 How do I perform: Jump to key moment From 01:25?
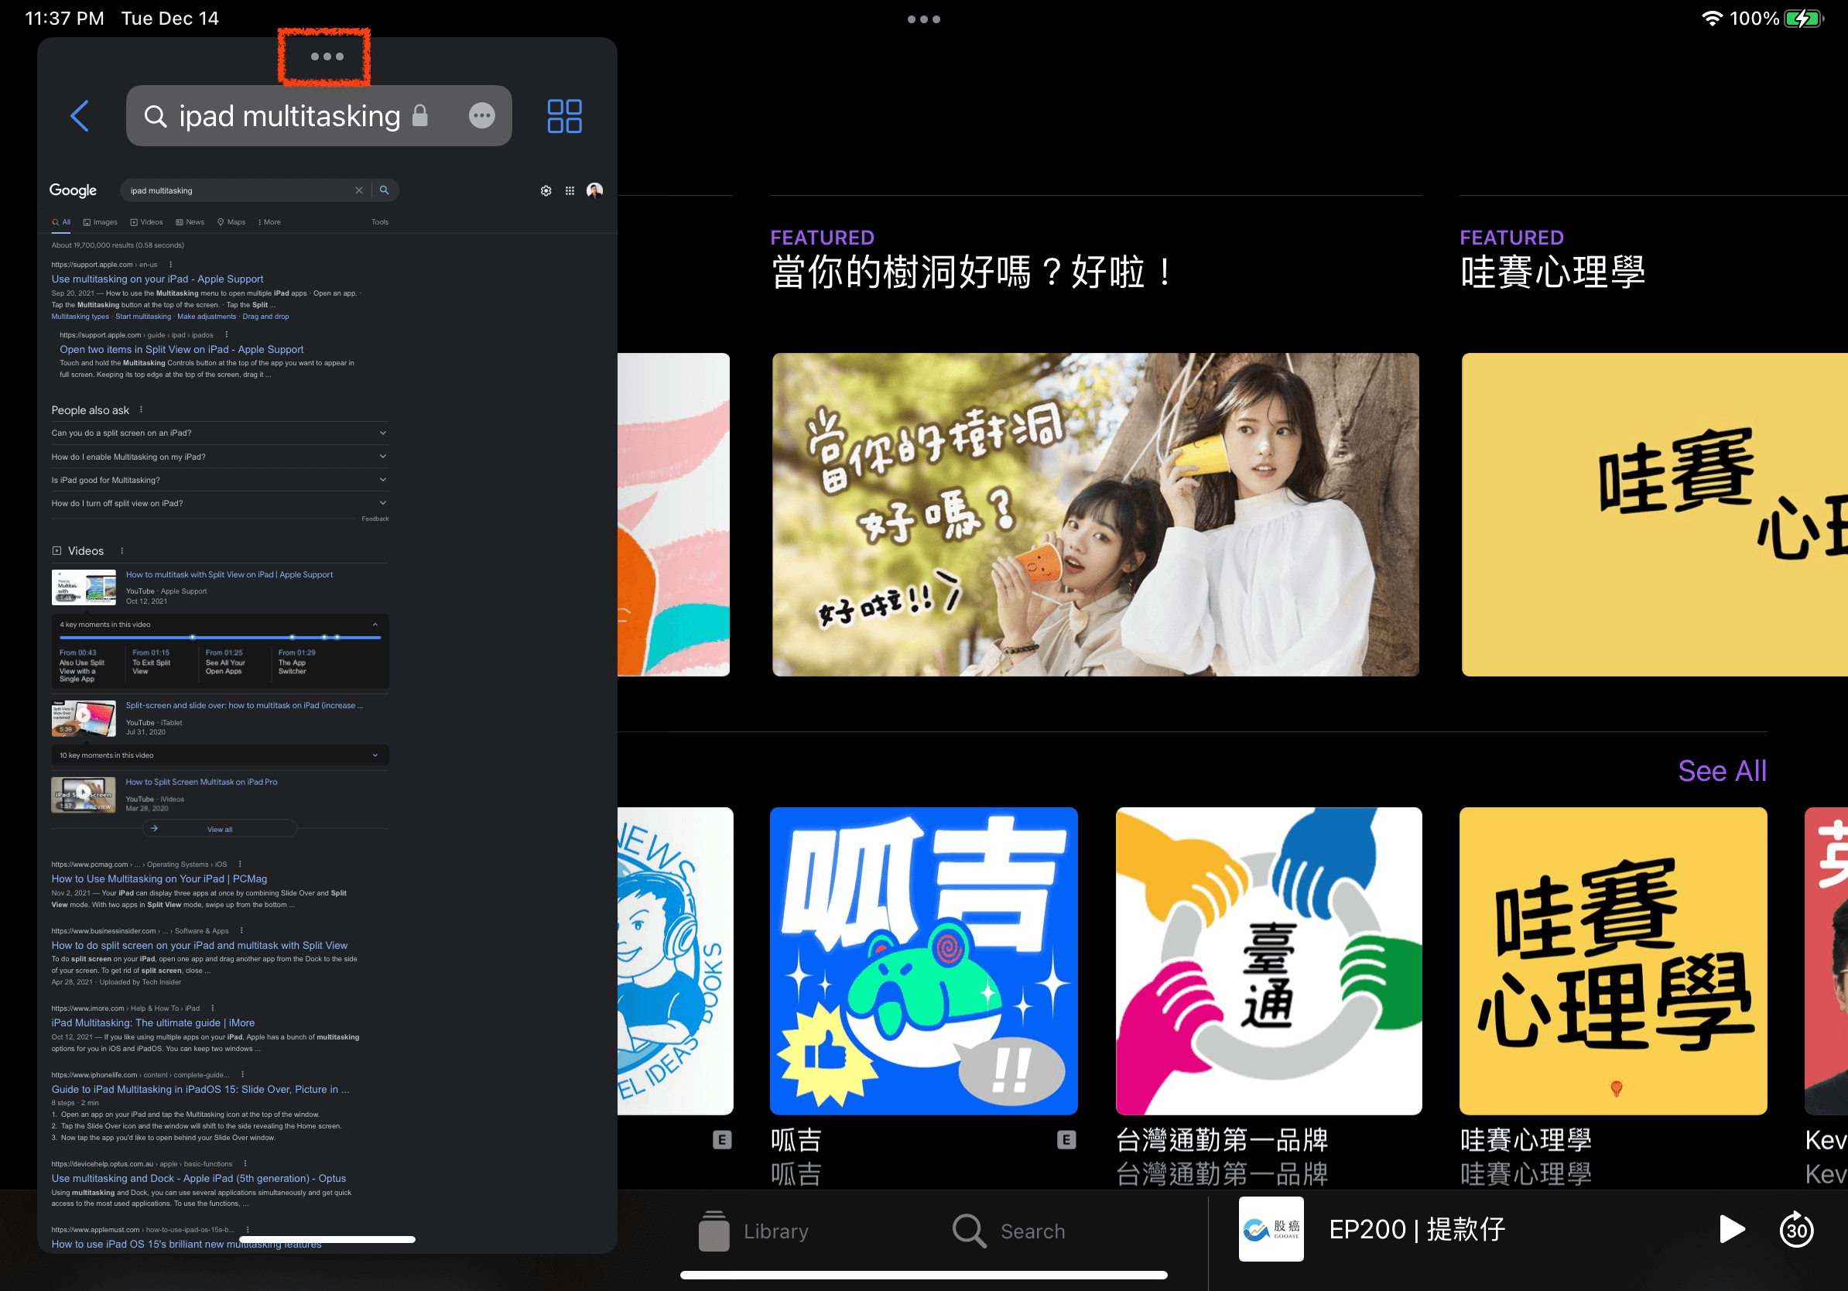tap(227, 663)
